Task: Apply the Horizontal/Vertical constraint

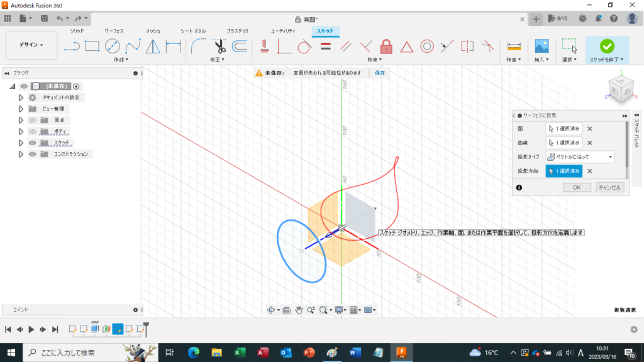Action: [265, 46]
